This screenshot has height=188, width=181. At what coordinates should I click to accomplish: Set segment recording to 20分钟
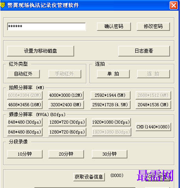[66, 154]
